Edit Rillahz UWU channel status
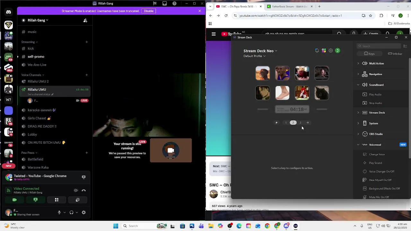The height and width of the screenshot is (231, 411). tap(41, 94)
